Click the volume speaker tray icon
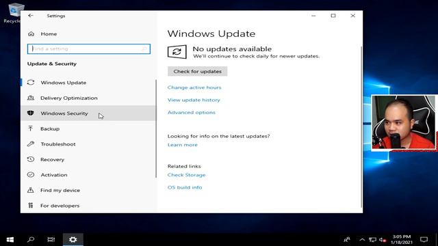The width and height of the screenshot is (438, 246). point(383,240)
